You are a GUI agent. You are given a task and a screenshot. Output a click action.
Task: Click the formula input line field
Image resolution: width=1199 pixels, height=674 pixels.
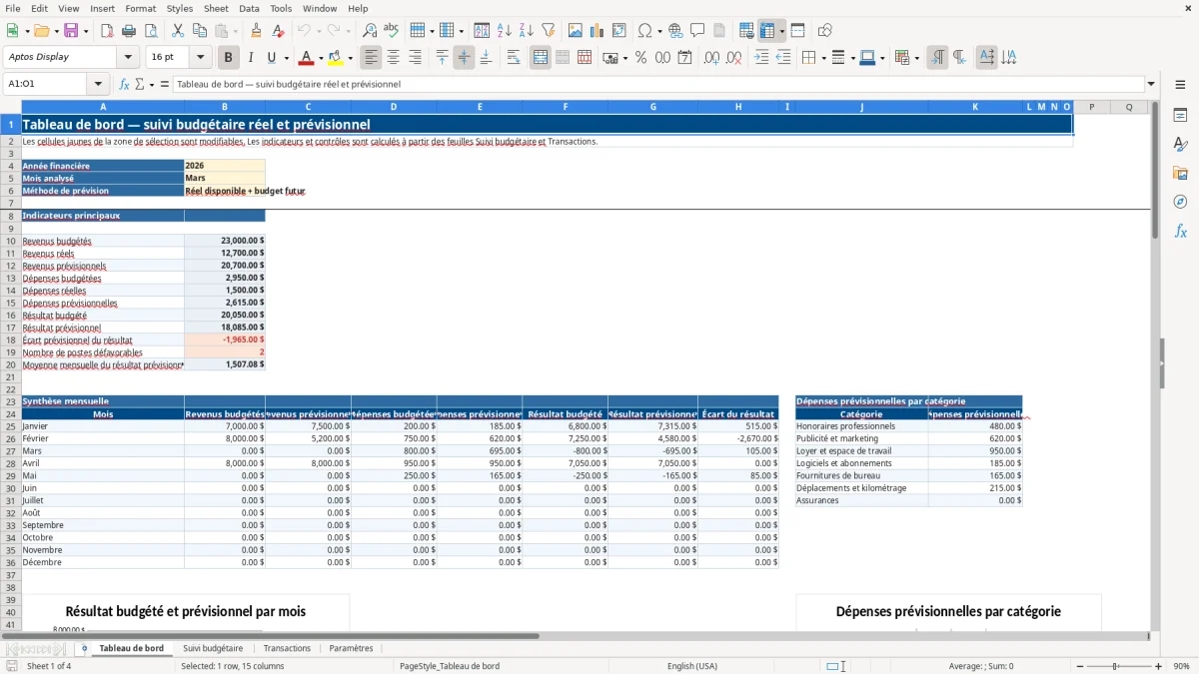[659, 85]
